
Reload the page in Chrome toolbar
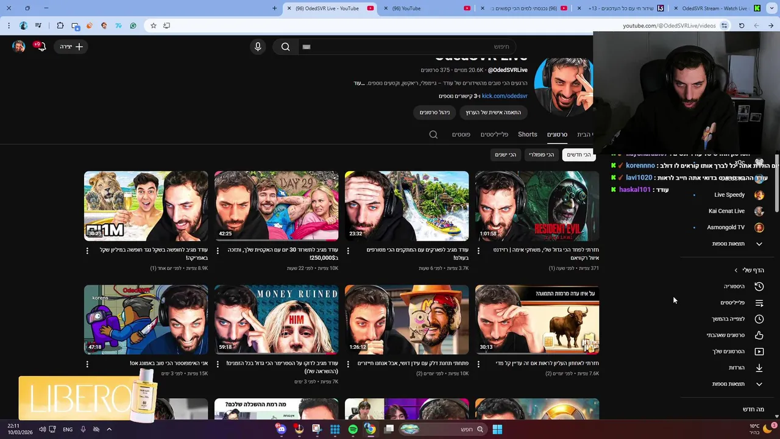[x=742, y=26]
